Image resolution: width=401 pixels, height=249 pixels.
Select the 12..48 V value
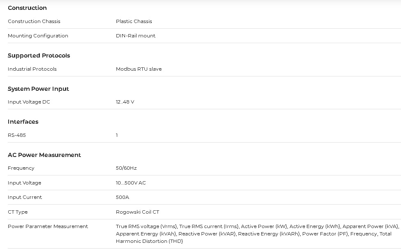[125, 102]
